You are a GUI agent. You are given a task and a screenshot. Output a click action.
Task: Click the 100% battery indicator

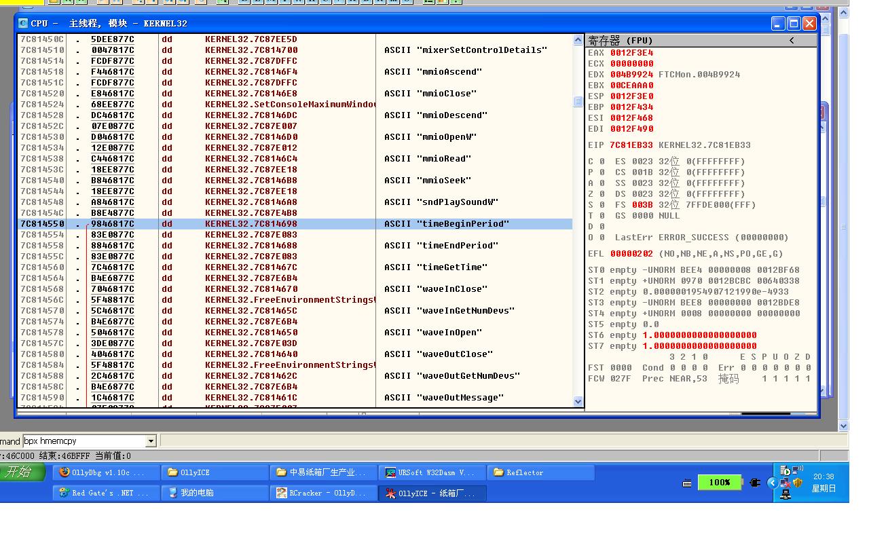[x=720, y=483]
